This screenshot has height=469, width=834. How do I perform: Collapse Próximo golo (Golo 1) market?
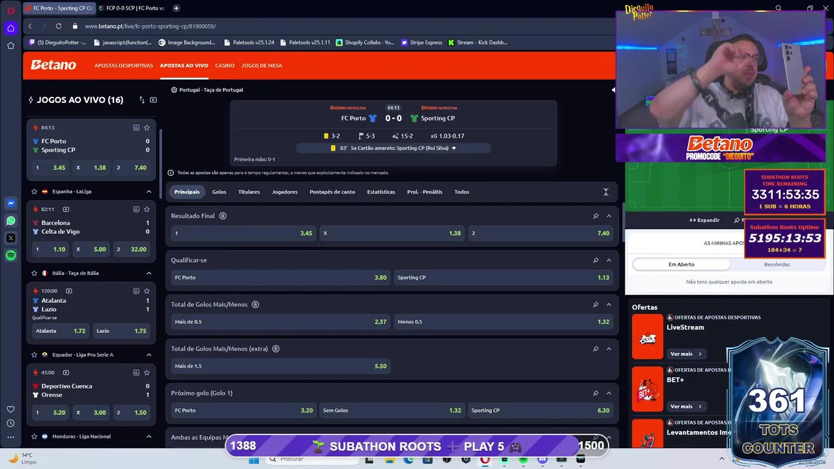[x=609, y=393]
